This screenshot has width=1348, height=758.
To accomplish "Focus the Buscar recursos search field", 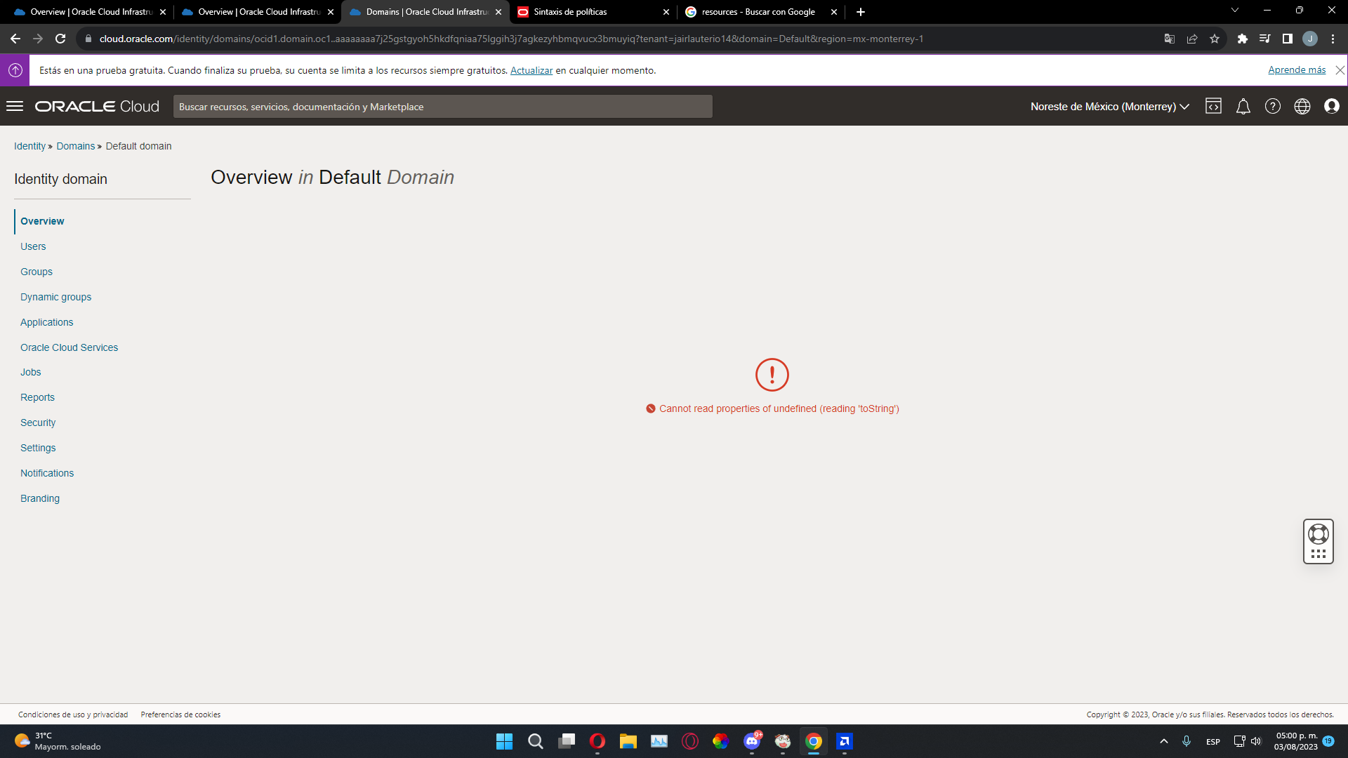I will pyautogui.click(x=442, y=107).
